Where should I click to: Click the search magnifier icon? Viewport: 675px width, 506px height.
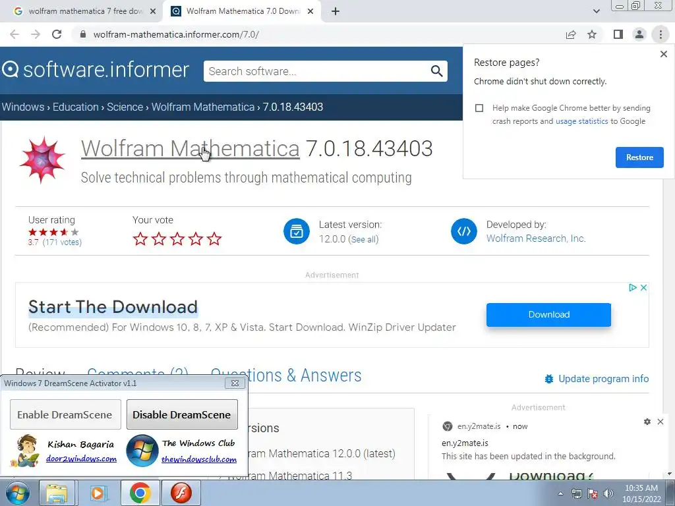(436, 71)
